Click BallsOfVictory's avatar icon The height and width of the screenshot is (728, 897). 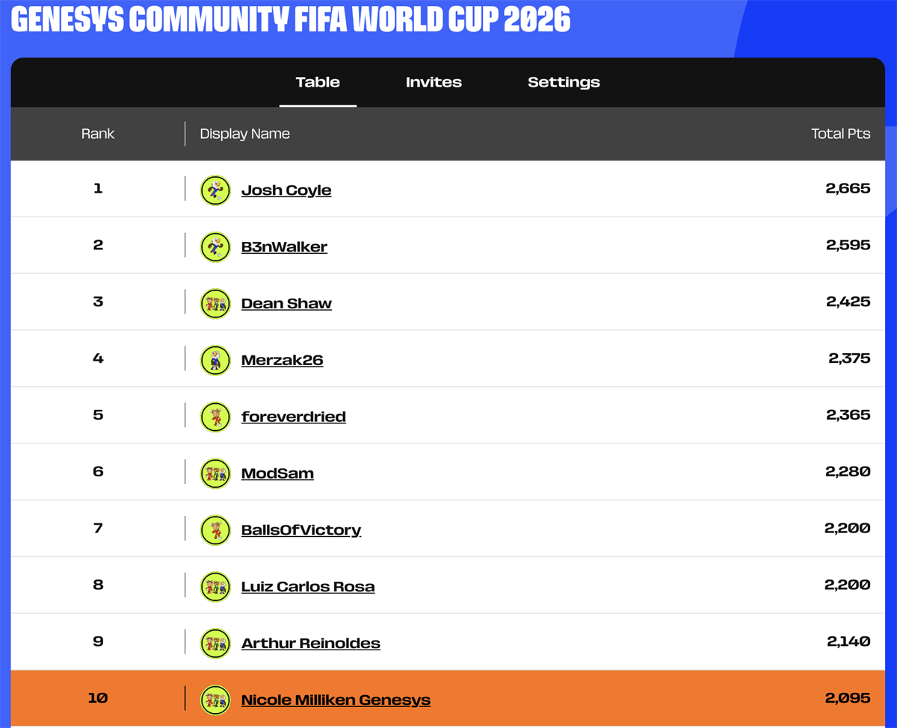(x=215, y=530)
